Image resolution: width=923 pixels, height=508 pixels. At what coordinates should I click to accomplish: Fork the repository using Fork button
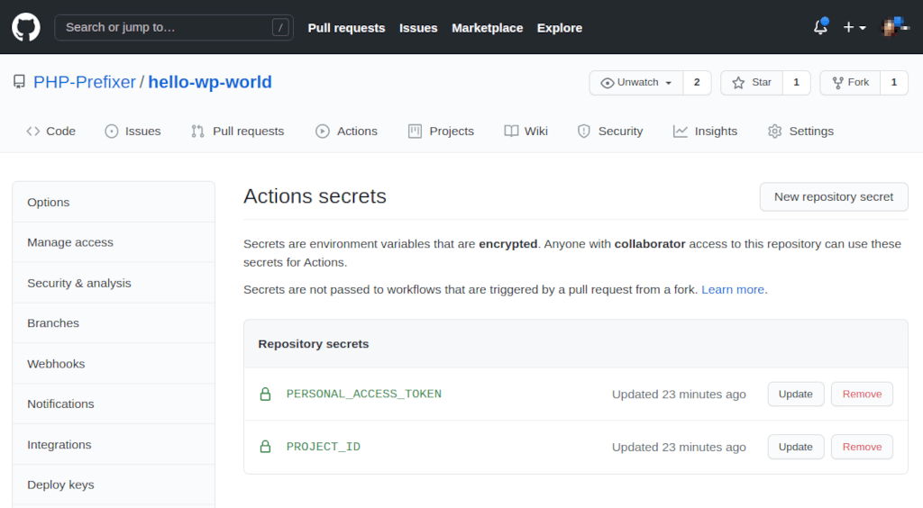tap(849, 83)
